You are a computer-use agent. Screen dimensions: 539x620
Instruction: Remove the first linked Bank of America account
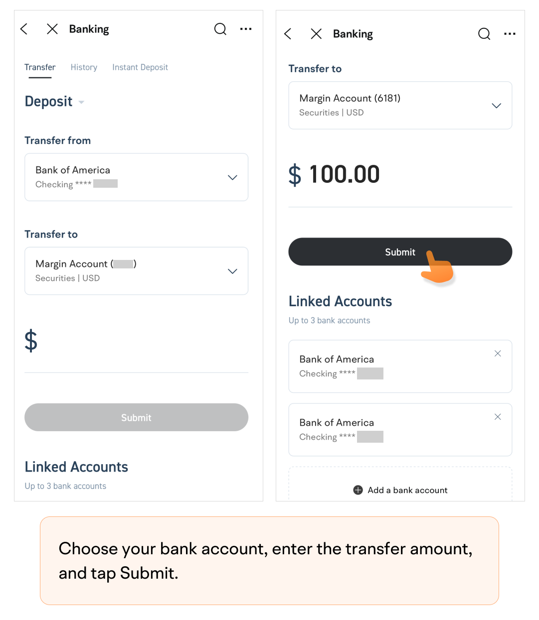click(x=498, y=354)
